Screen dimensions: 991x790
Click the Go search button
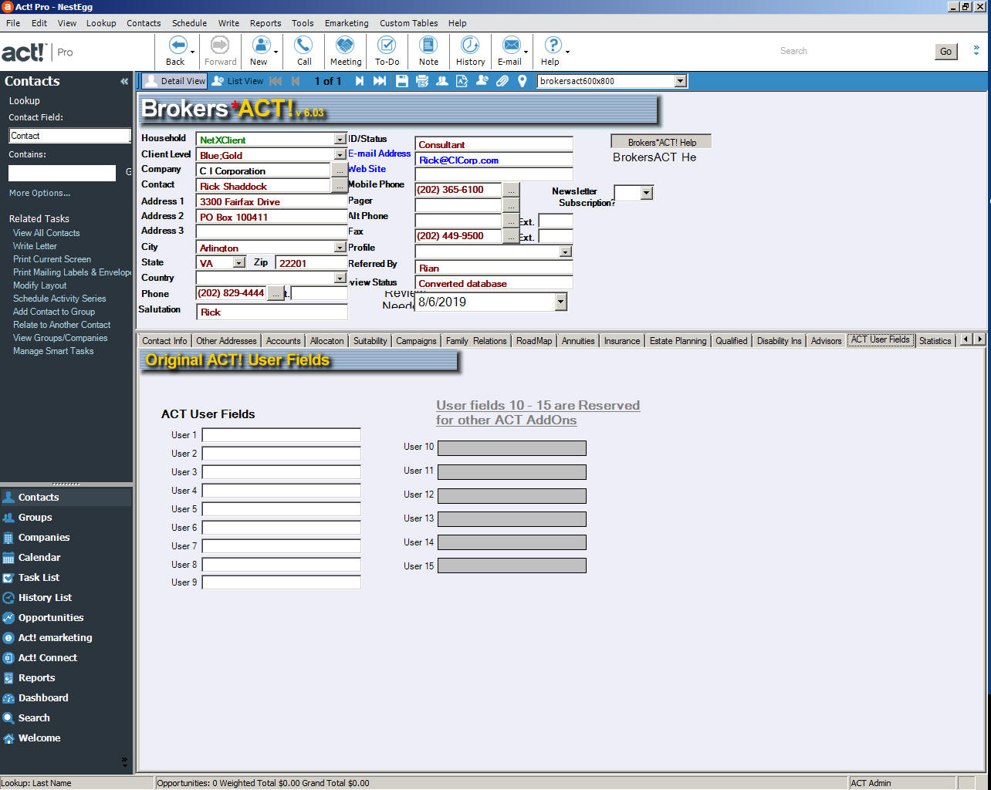pos(945,52)
